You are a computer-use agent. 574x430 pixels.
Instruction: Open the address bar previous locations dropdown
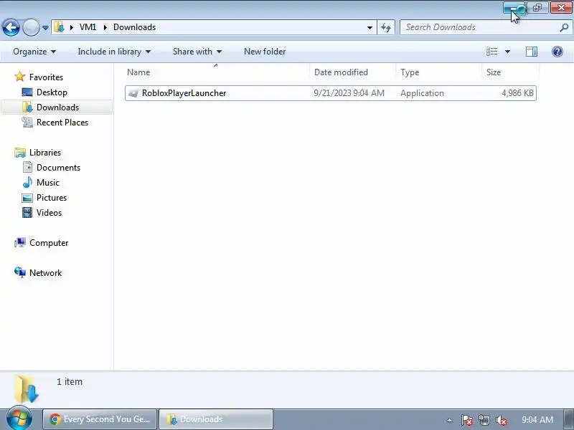(370, 27)
